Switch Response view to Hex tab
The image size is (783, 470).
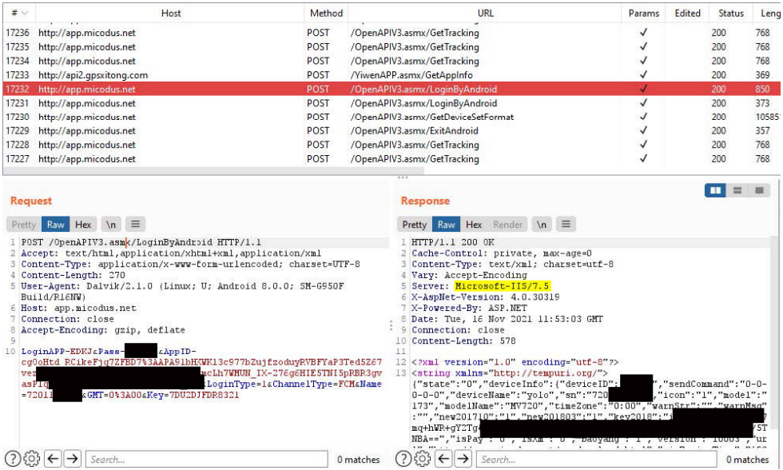pos(474,225)
